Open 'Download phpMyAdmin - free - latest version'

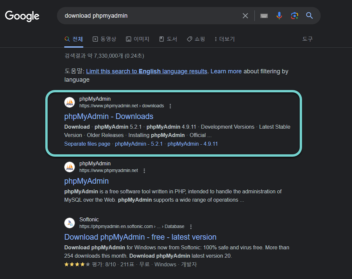[x=140, y=237]
